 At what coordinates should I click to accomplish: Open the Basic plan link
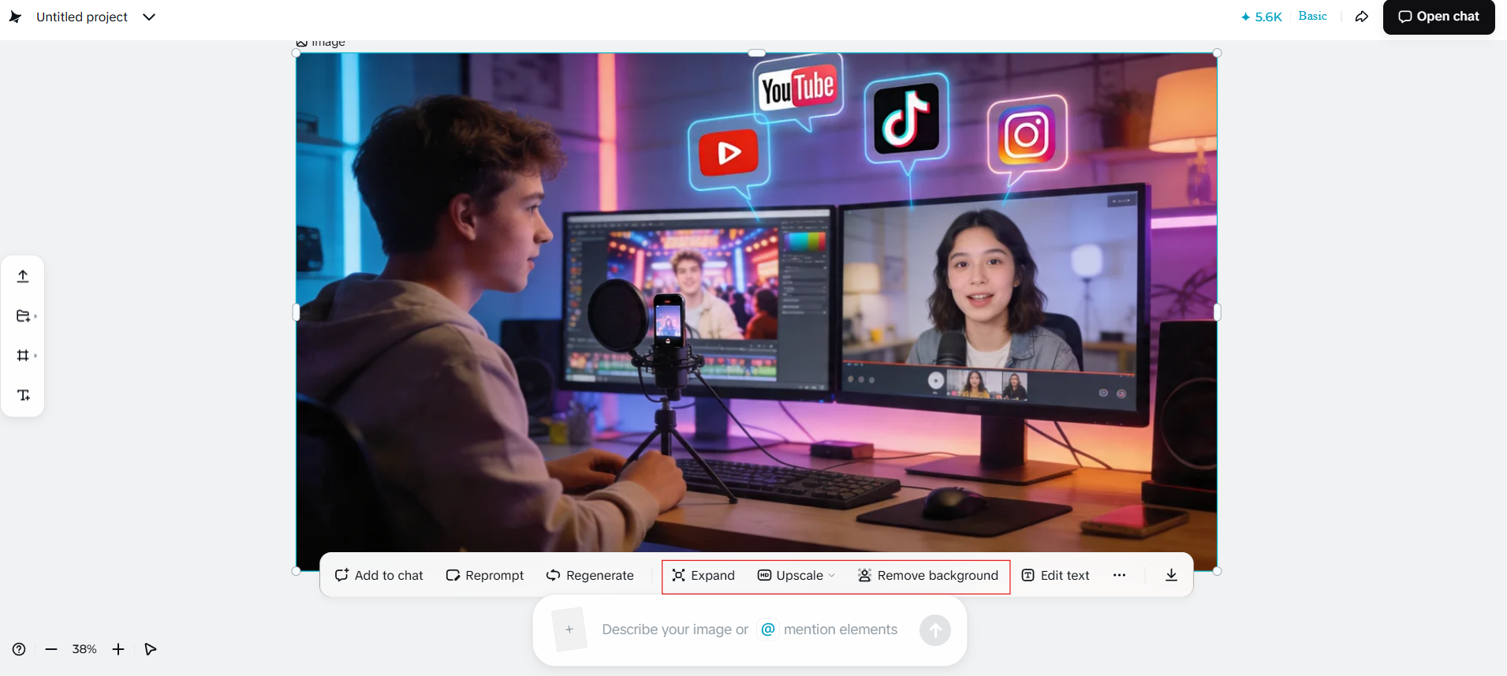[x=1312, y=16]
